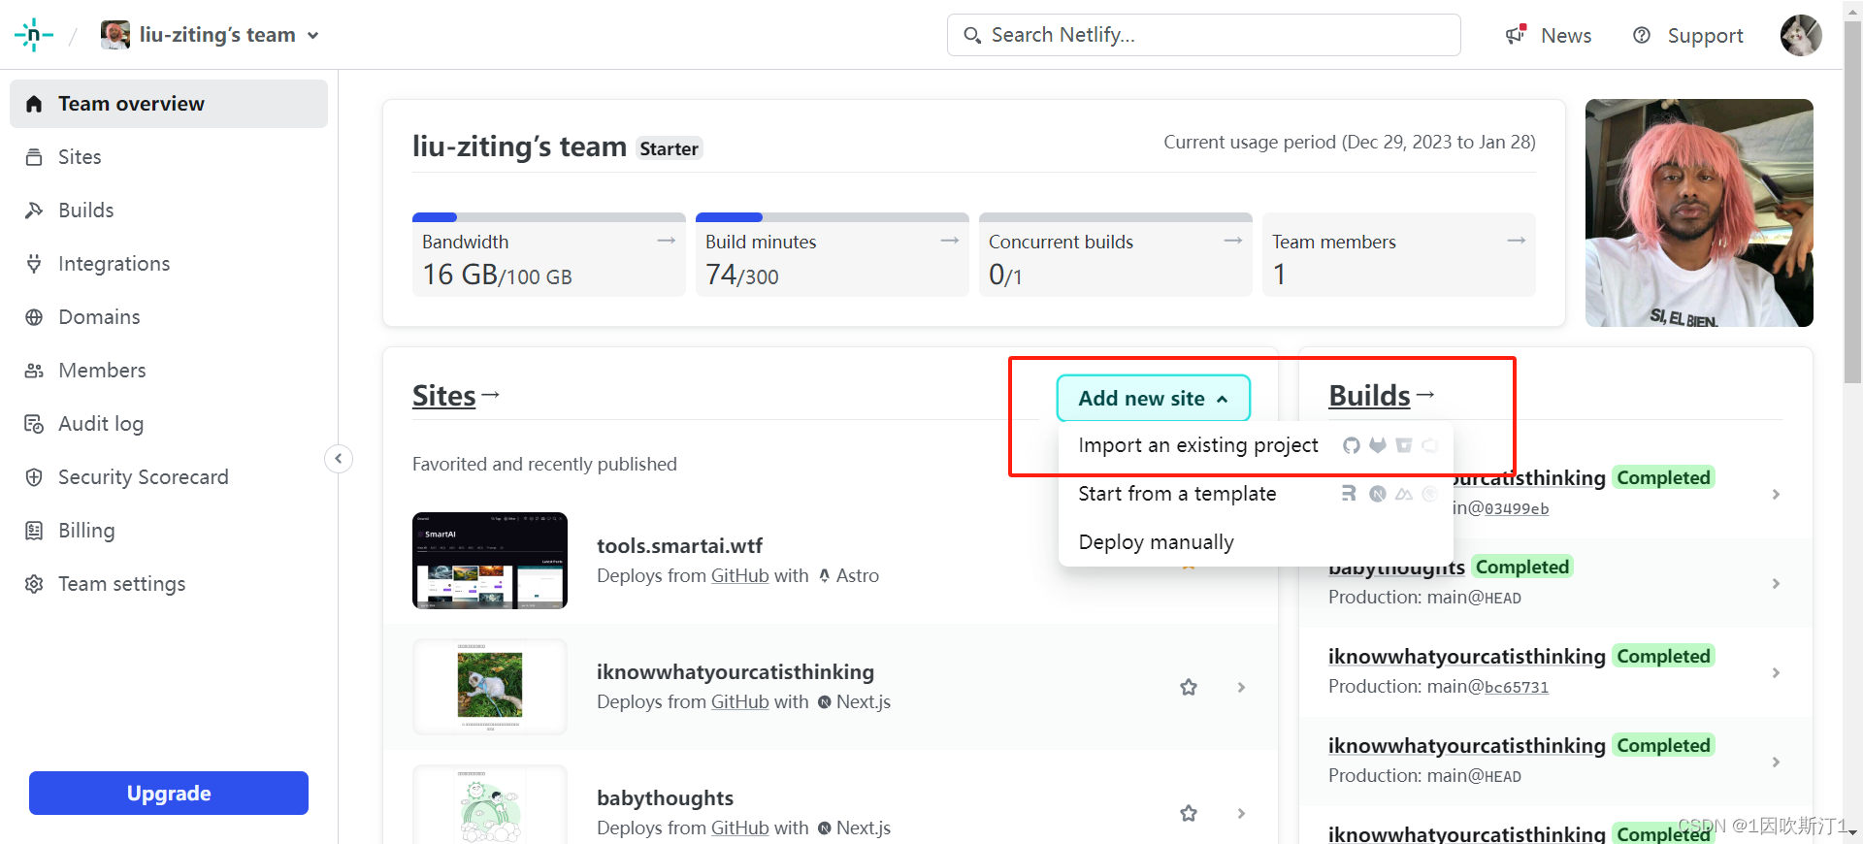
Task: Open Integrations in the sidebar
Action: (x=169, y=264)
